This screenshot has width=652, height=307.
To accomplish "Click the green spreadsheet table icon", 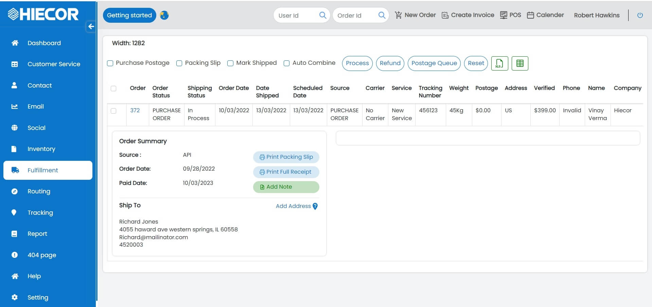I will click(x=519, y=63).
